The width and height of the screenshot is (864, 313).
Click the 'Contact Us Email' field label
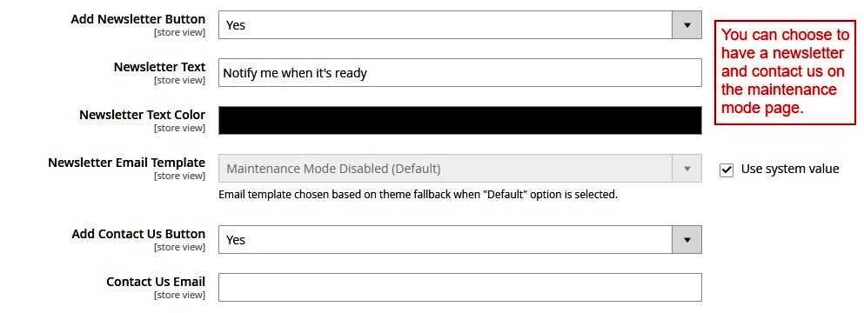click(x=156, y=282)
